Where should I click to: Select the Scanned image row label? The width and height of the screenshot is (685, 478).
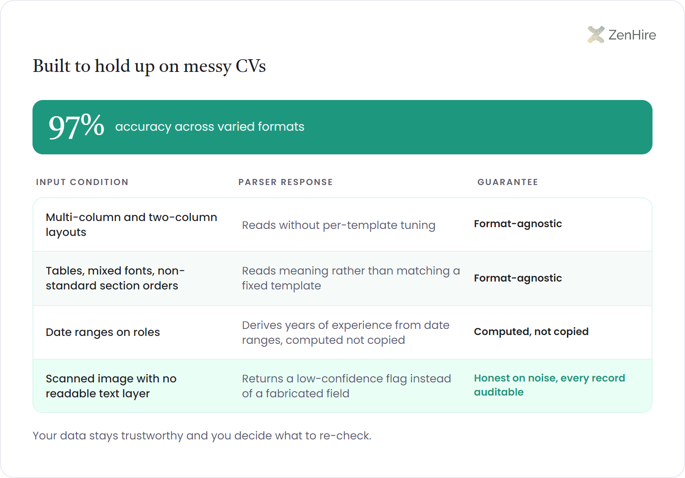pyautogui.click(x=111, y=386)
